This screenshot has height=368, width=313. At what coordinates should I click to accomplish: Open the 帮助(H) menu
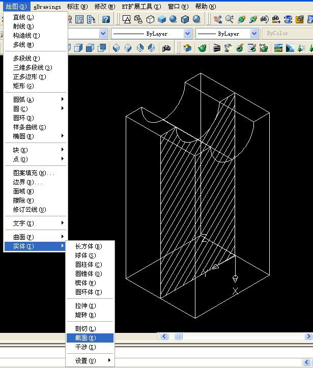pos(206,7)
